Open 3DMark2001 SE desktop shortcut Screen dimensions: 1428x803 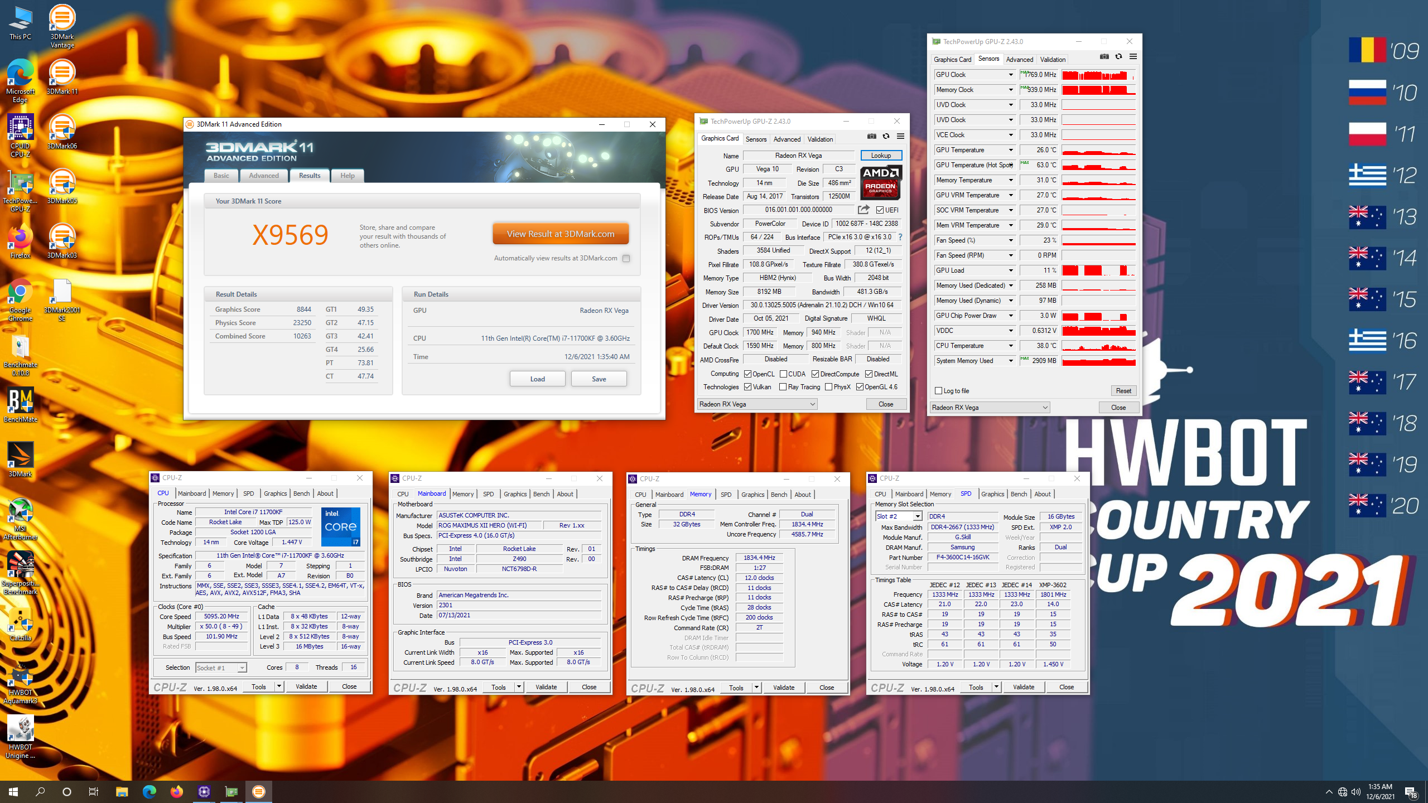coord(62,299)
